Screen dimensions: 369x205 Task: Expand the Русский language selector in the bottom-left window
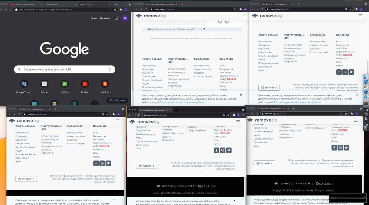[x=26, y=179]
